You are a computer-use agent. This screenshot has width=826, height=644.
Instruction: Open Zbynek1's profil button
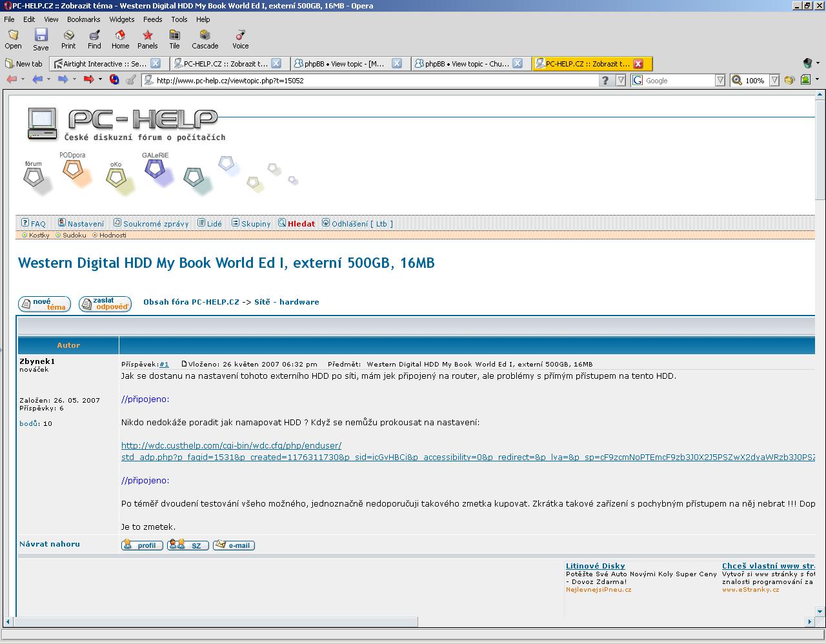[x=142, y=545]
